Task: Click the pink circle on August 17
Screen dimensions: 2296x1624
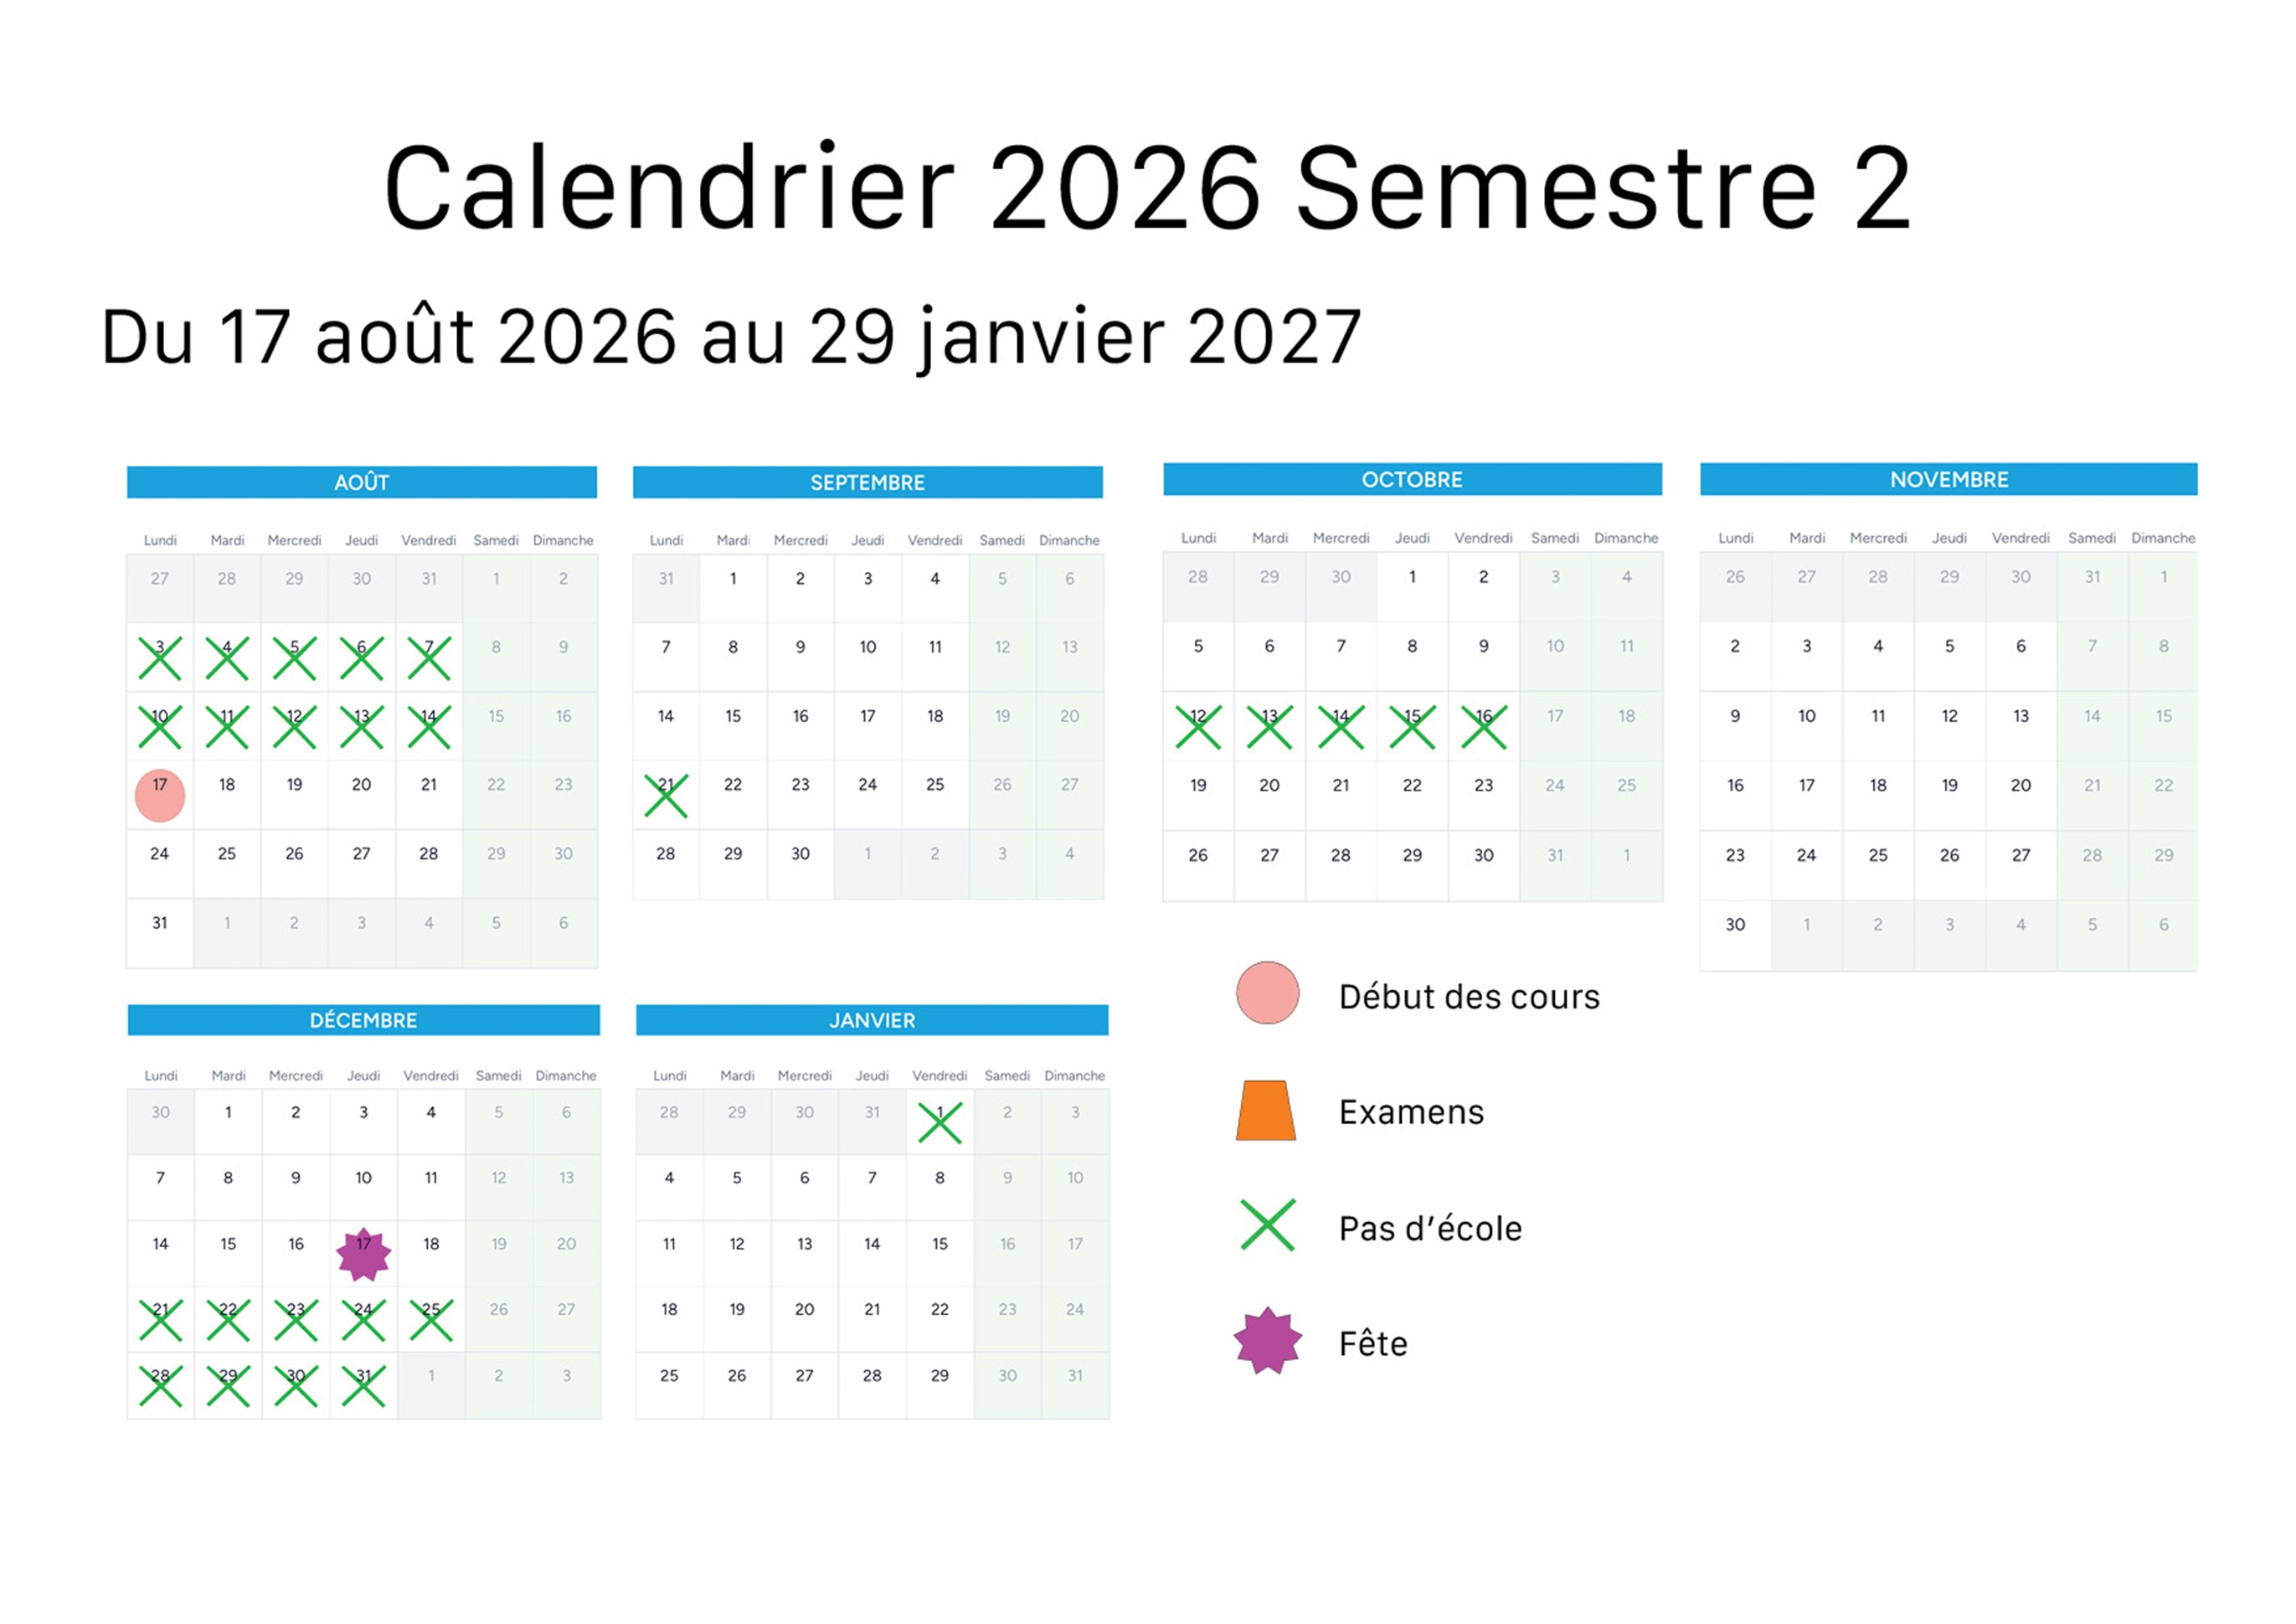Action: click(x=160, y=795)
